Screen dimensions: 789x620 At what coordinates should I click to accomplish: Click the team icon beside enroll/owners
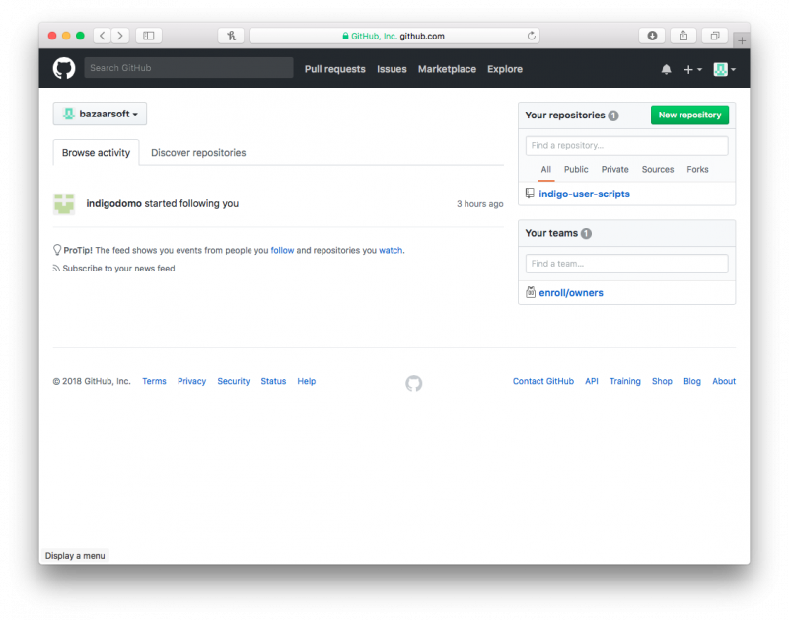click(x=531, y=292)
